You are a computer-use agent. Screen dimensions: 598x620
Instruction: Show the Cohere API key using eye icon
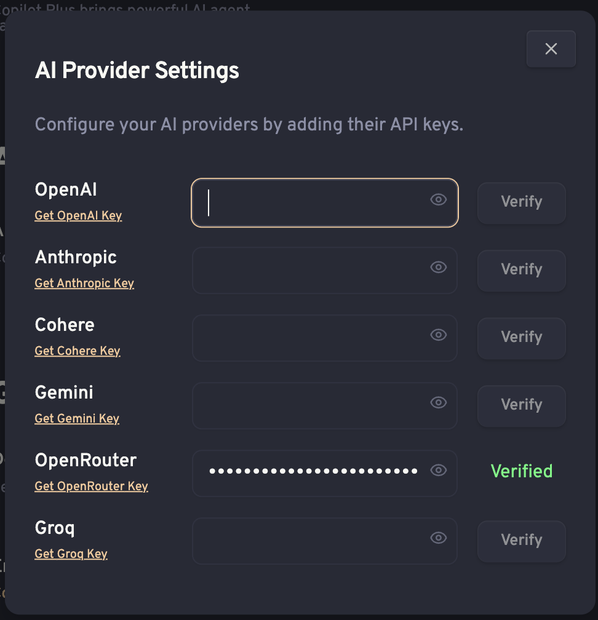click(438, 335)
